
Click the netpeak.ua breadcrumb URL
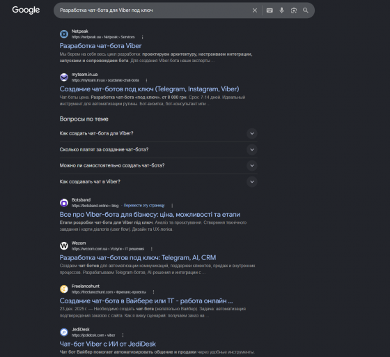coord(103,37)
